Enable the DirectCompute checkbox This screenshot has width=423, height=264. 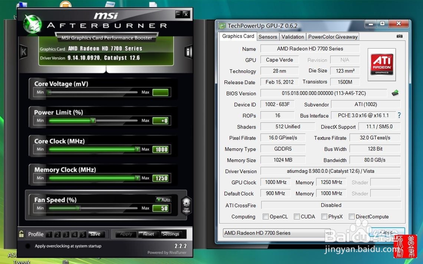pos(352,217)
